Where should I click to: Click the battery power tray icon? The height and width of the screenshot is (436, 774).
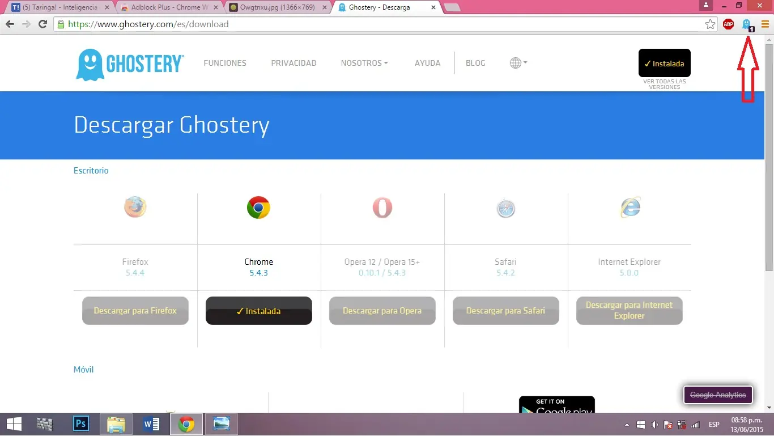pyautogui.click(x=682, y=424)
